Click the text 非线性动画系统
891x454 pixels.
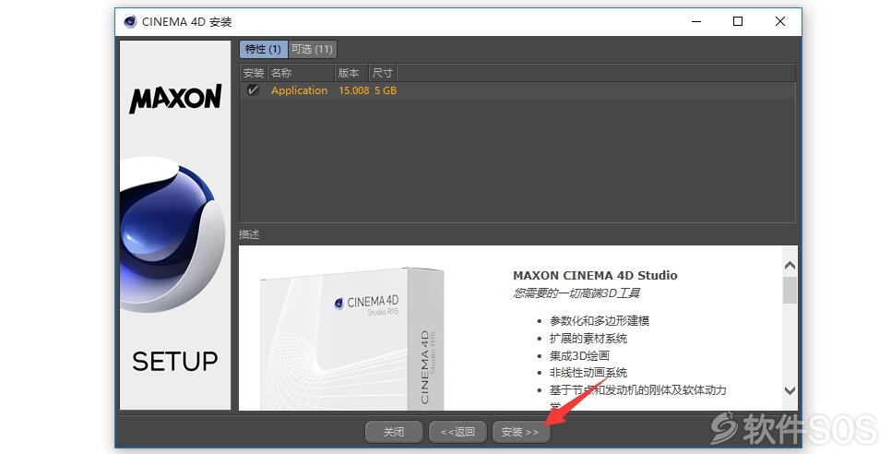pos(588,373)
